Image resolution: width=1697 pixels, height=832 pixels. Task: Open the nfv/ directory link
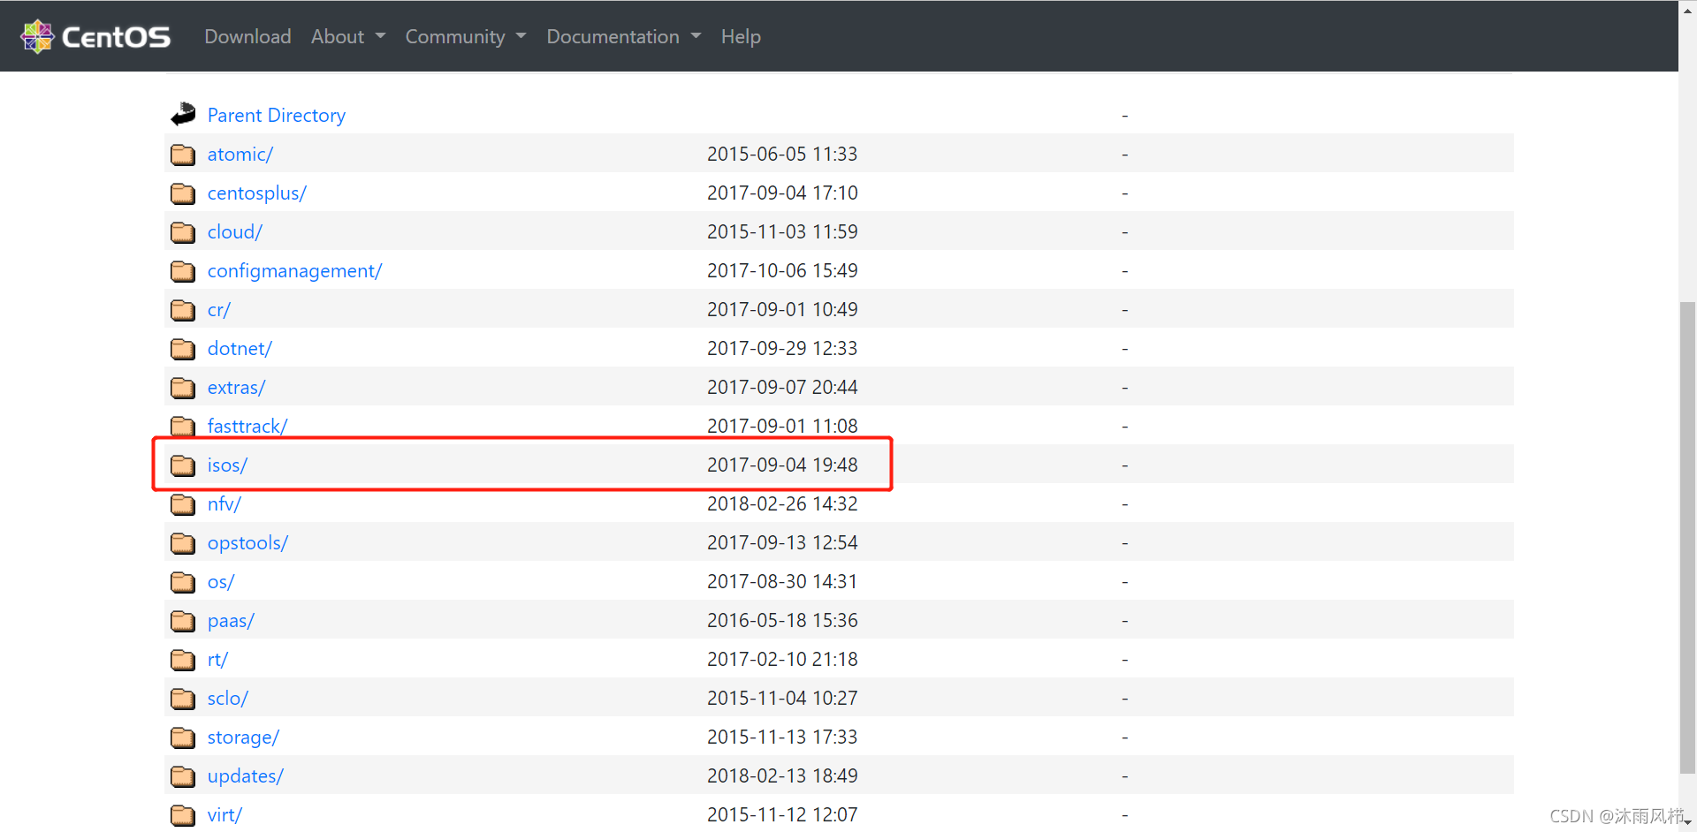[224, 504]
